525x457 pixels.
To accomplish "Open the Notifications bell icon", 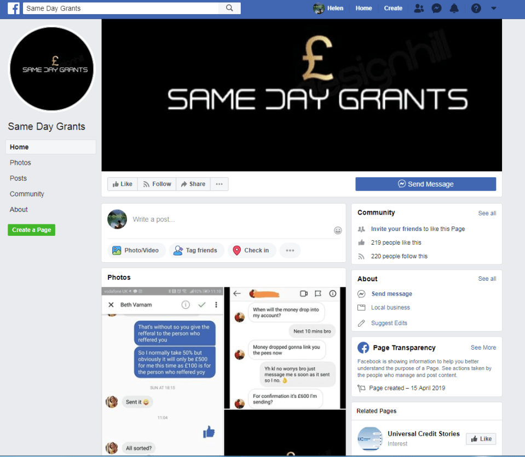I will (x=454, y=8).
